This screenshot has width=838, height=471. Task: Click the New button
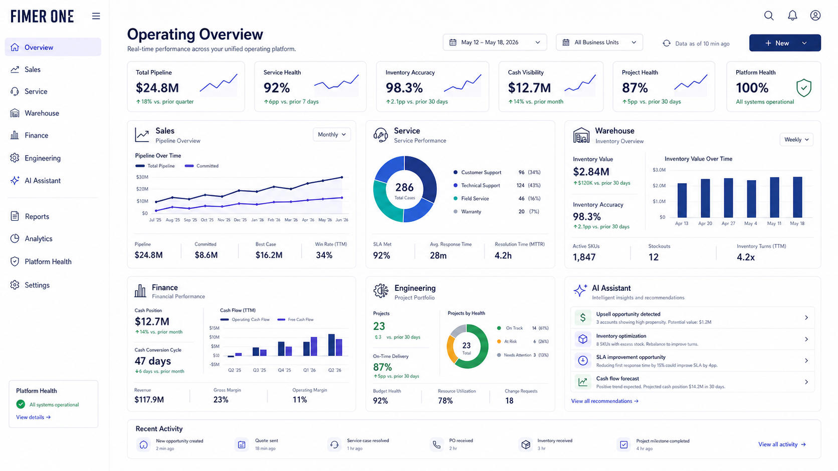(x=785, y=43)
